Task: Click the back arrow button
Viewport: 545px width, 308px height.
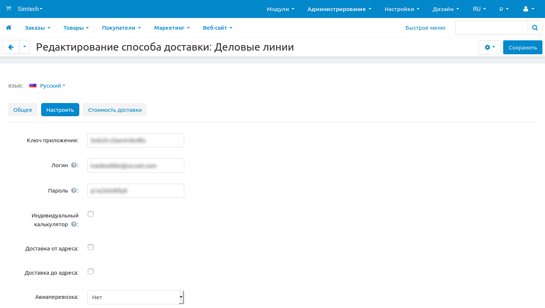Action: tap(11, 47)
